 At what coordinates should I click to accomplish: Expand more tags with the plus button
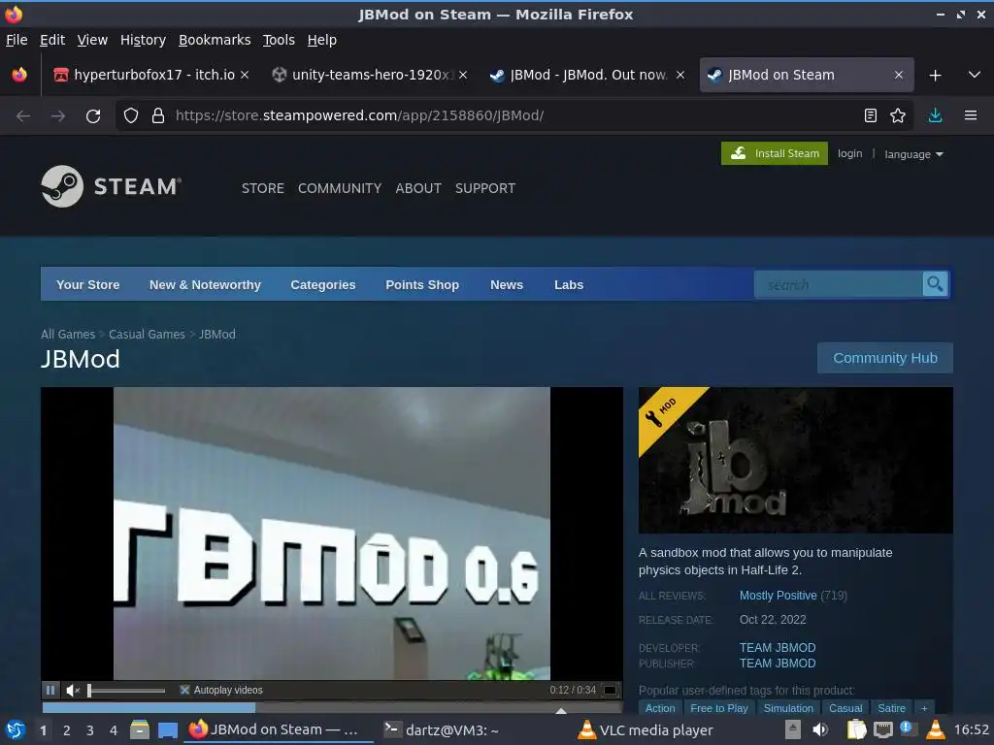coord(924,708)
